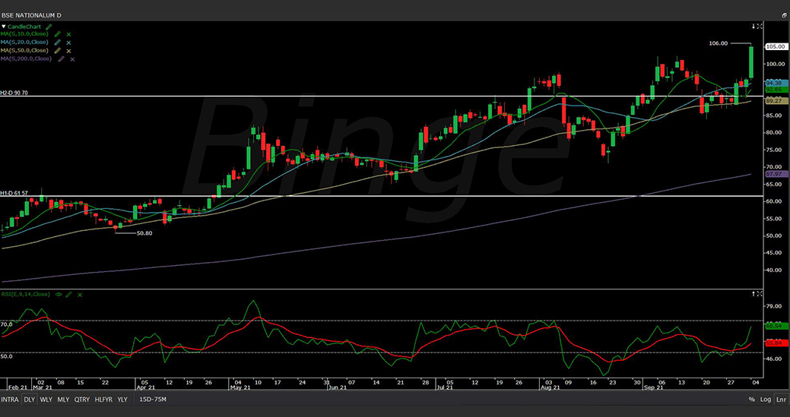This screenshot has height=417, width=790.
Task: Edit the RSI(E,9,14,Close) pencil icon
Action: tap(68, 294)
